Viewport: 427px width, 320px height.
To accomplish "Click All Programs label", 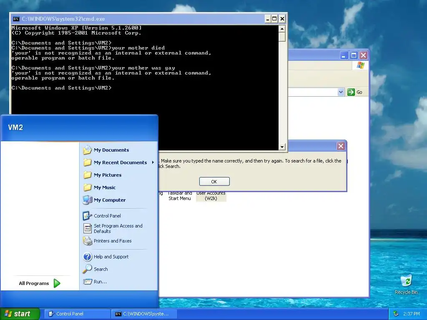I will coord(34,283).
